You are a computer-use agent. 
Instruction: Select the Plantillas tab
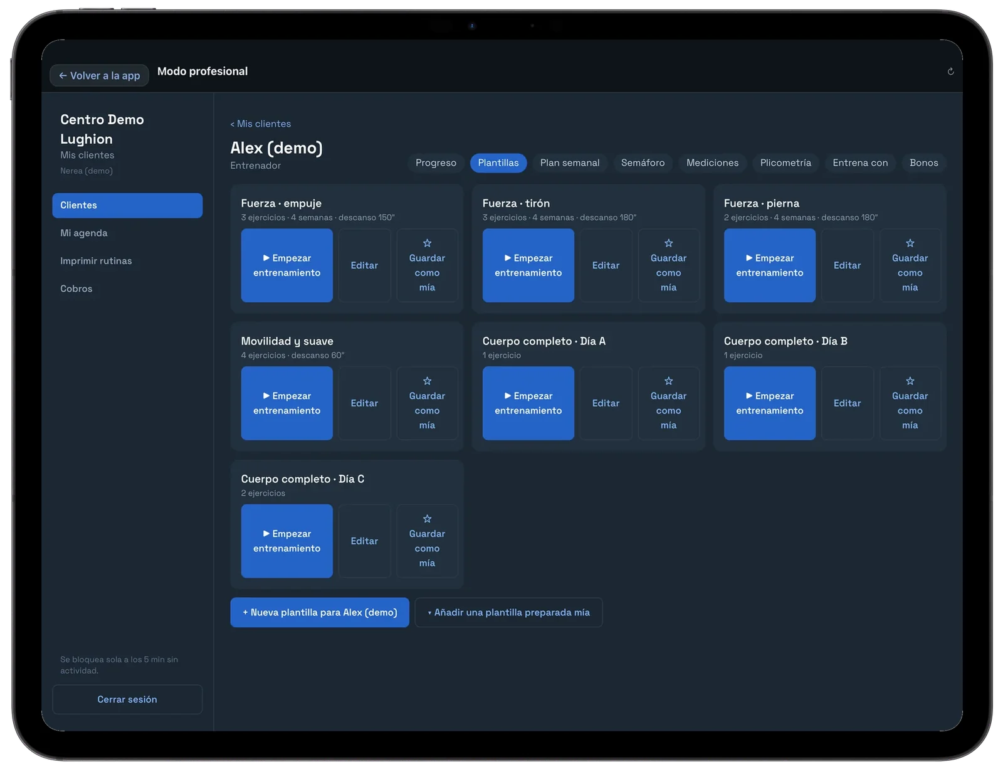[x=498, y=162]
